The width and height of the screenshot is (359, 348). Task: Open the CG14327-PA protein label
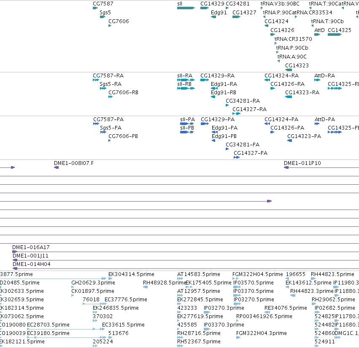point(251,153)
